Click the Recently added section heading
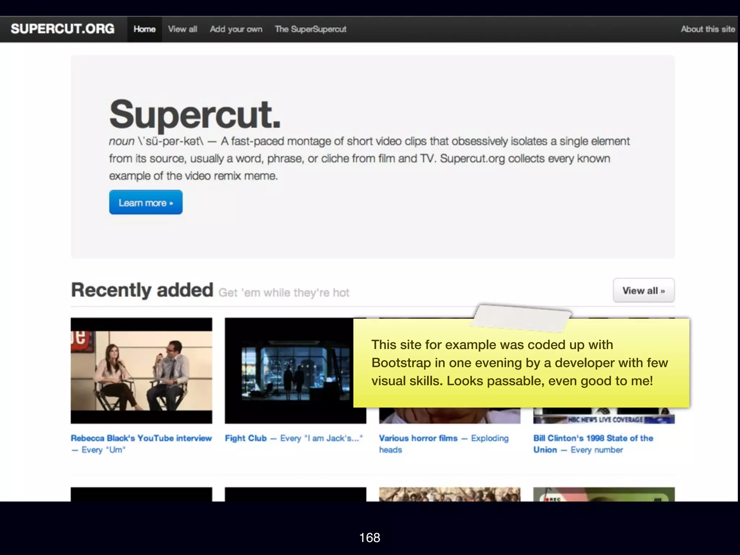 click(142, 290)
